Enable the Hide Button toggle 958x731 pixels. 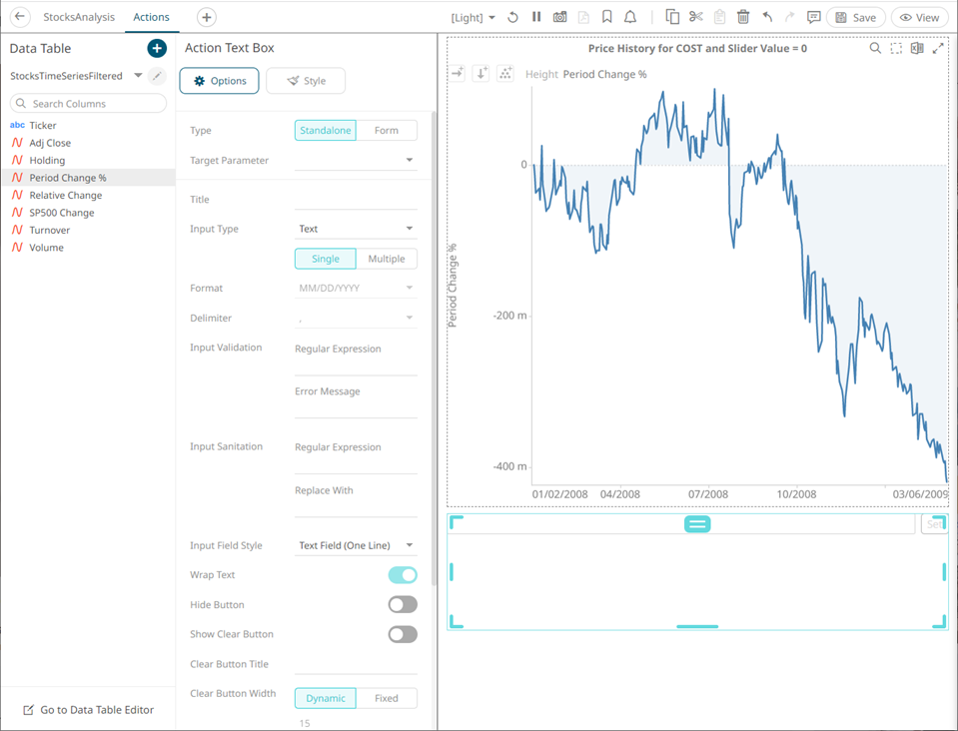point(403,604)
